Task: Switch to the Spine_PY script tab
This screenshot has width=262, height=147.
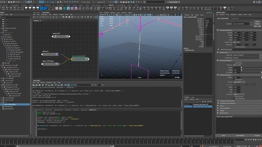Action: tap(92, 110)
